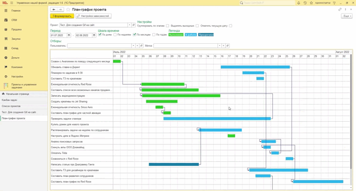Open calendar picker for the end date 02.08.2022
Screen dimensions: 356x191
click(94, 35)
